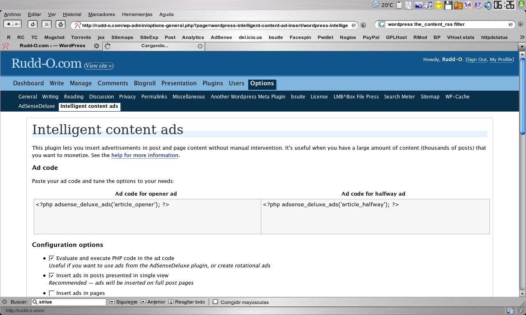
Task: Close the Rudd-O.com WordPress tab
Action: click(x=97, y=46)
